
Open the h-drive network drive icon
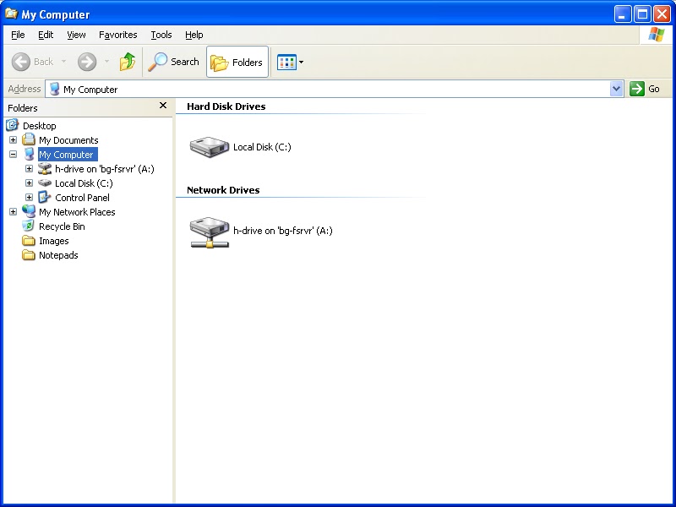coord(210,230)
